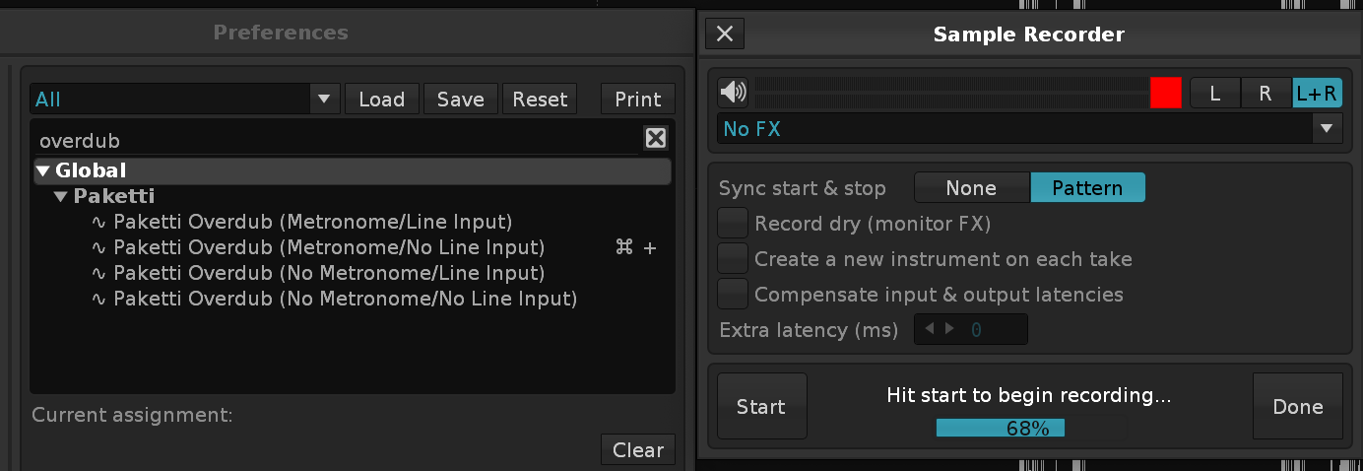The width and height of the screenshot is (1363, 471).
Task: Click the red record indicator square
Action: tap(1165, 94)
